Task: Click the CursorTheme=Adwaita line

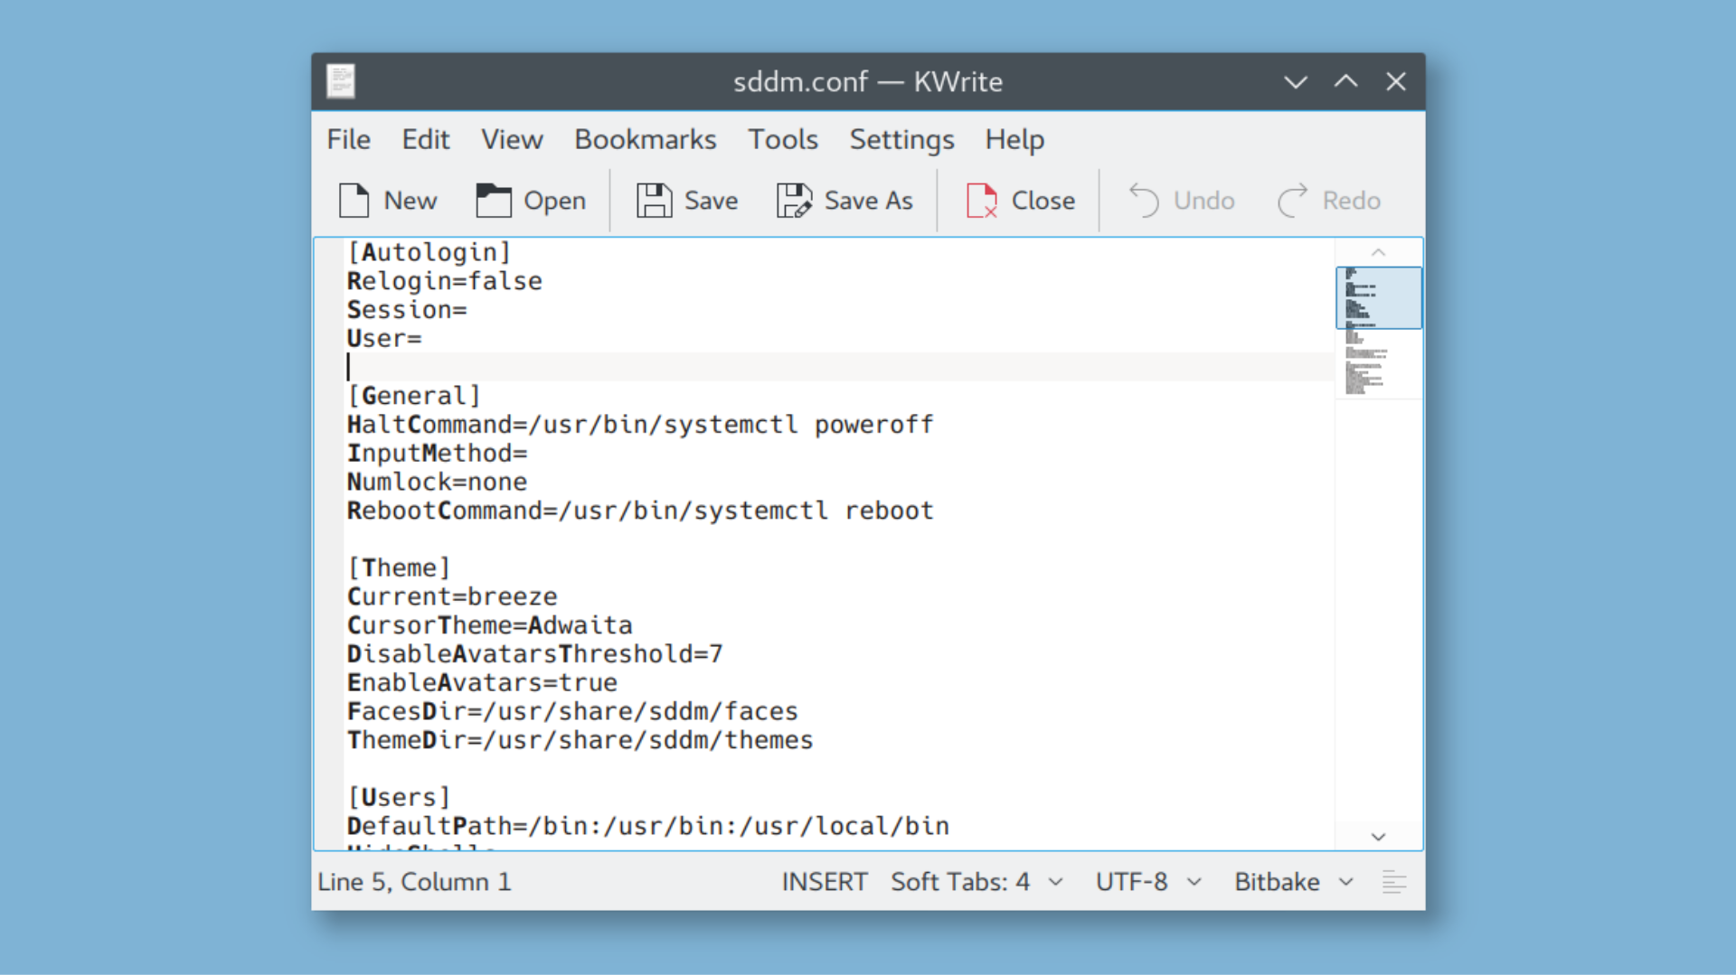Action: (490, 625)
